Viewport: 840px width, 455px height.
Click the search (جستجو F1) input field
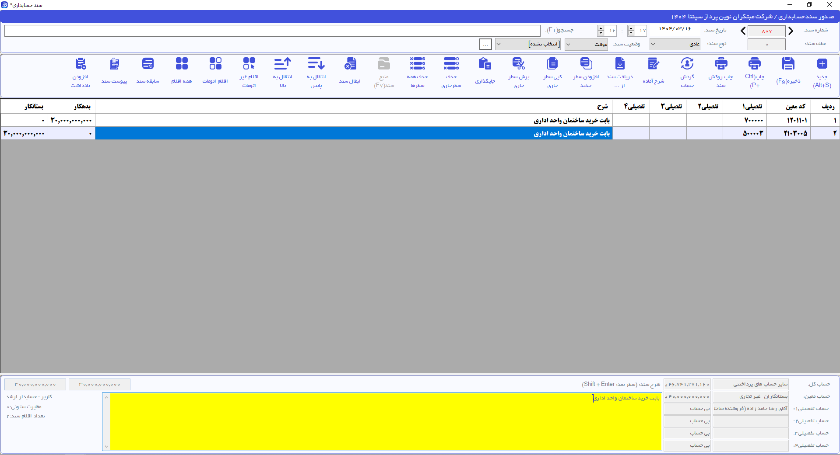coord(272,31)
